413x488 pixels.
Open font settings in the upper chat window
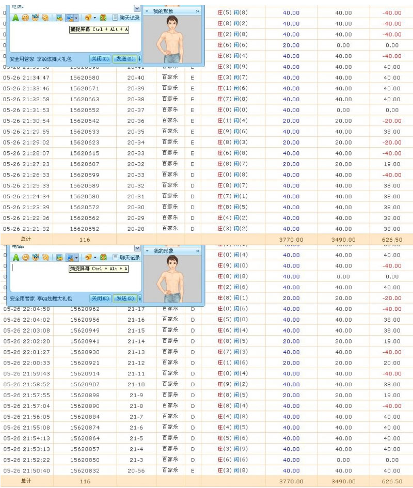pos(15,18)
